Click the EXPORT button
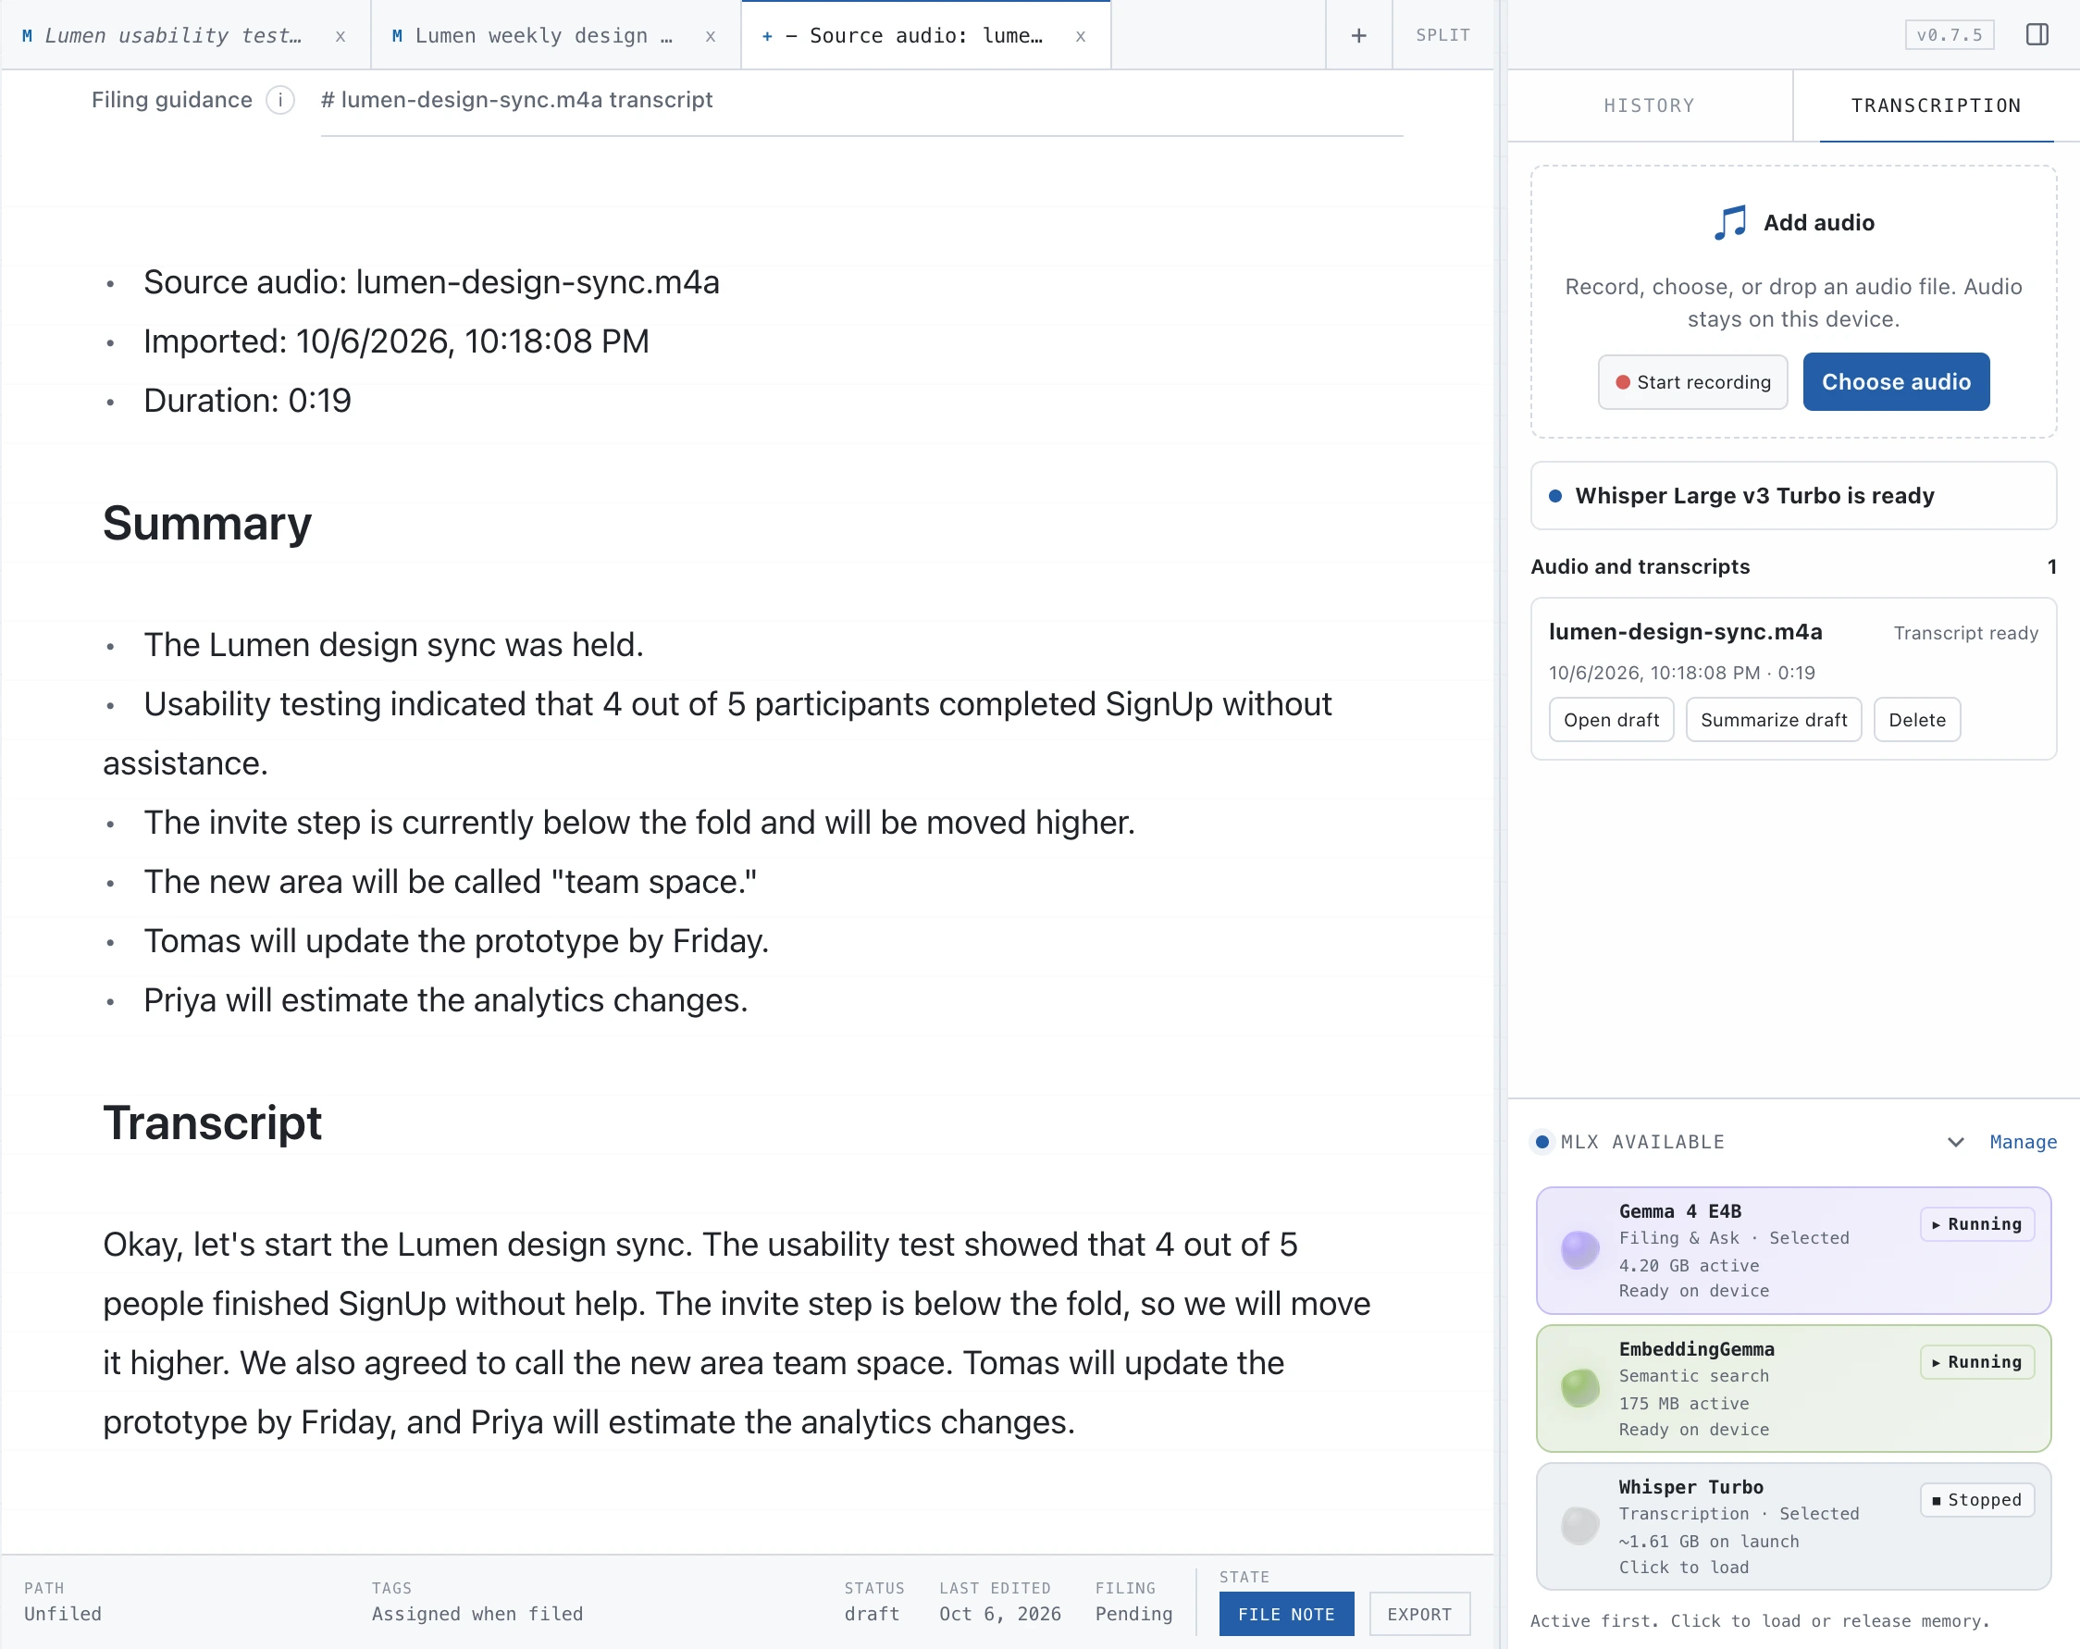Image resolution: width=2080 pixels, height=1649 pixels. pyautogui.click(x=1419, y=1614)
